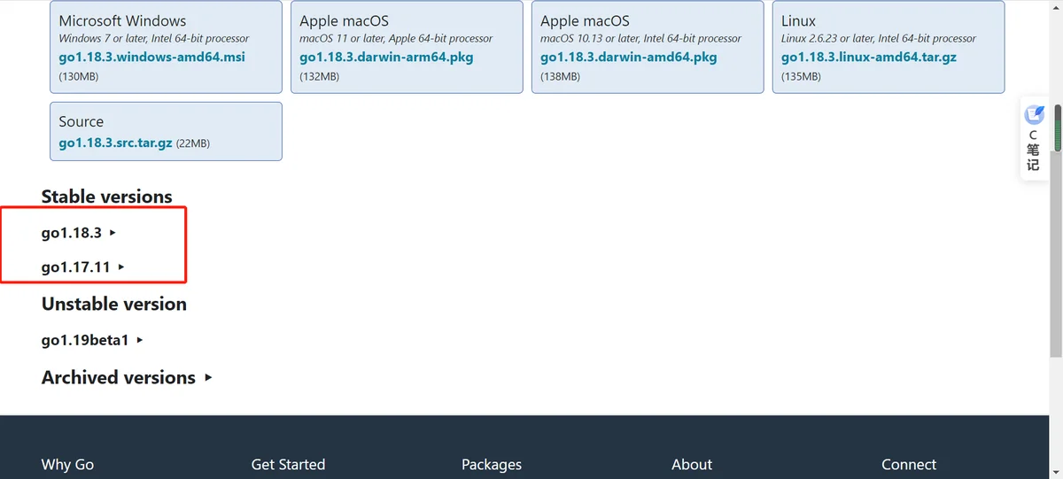Click the Linux download box heading
This screenshot has width=1063, height=479.
pos(799,20)
